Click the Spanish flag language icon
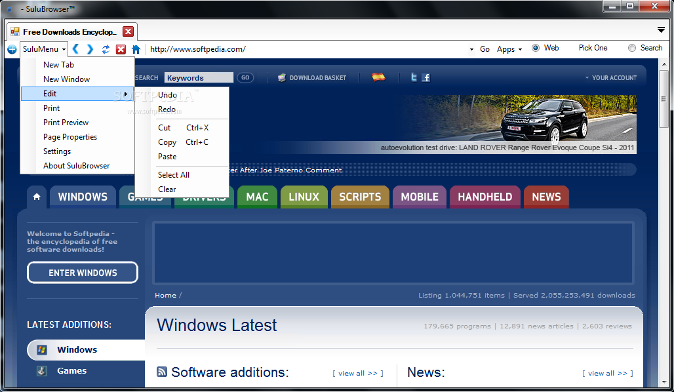674x392 pixels. pos(378,77)
